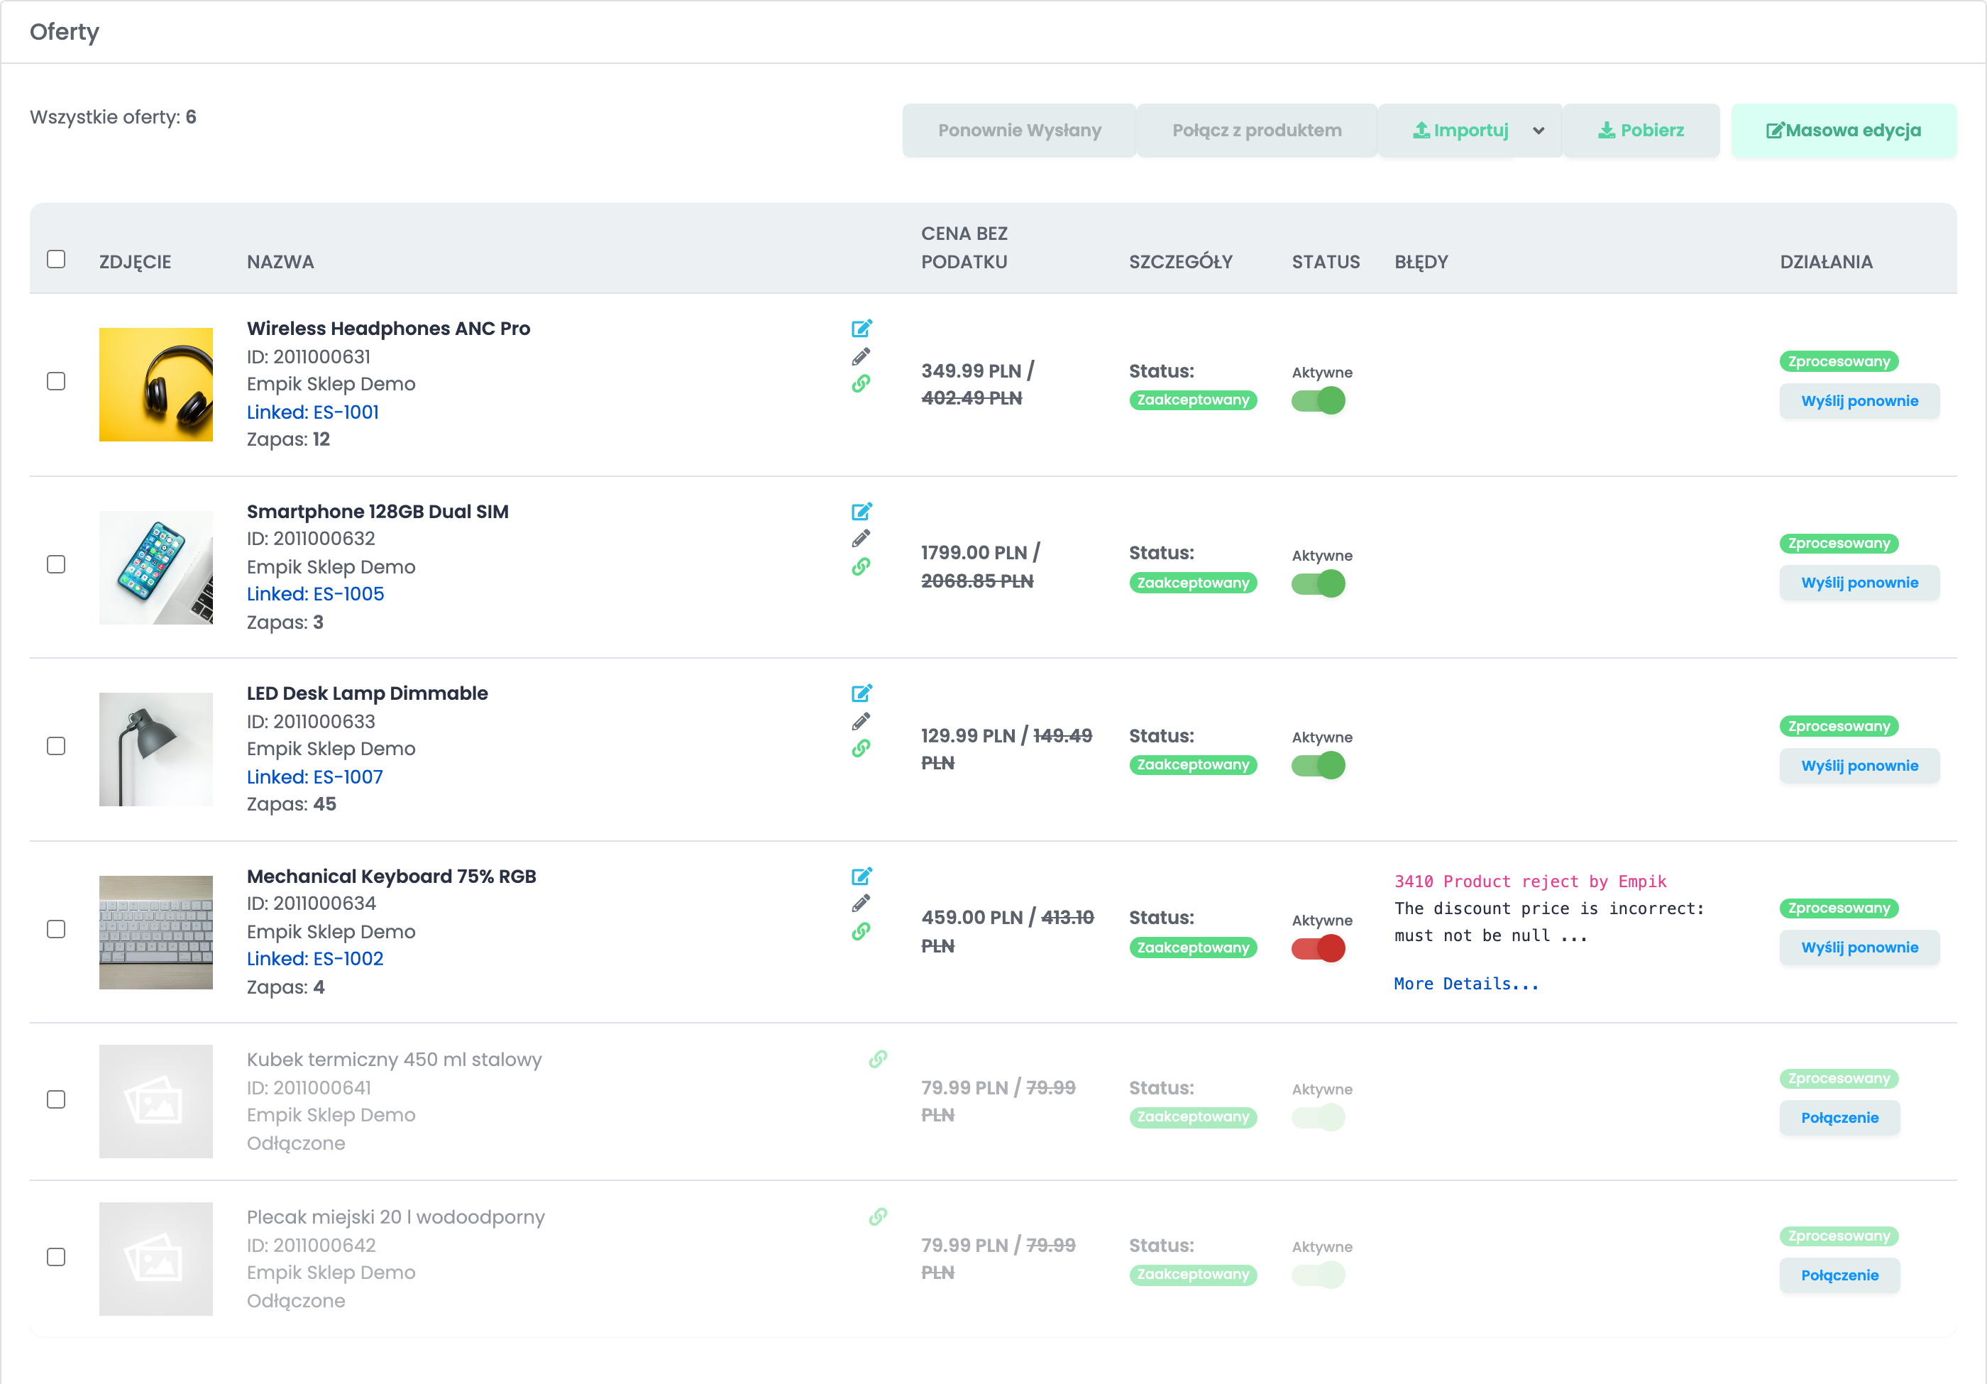Image resolution: width=1987 pixels, height=1384 pixels.
Task: Open edit form icon for Mechanical Keyboard 75% RGB
Action: (x=861, y=875)
